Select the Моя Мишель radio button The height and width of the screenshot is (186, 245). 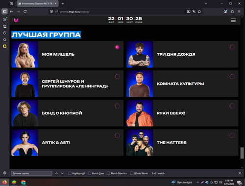pos(117,47)
